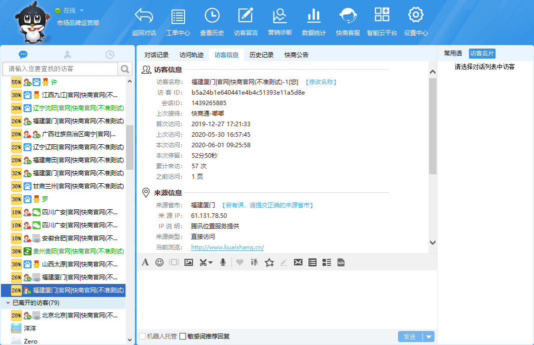This screenshot has height=345, width=534.
Task: Open the 快商公告 tab
Action: pyautogui.click(x=296, y=55)
